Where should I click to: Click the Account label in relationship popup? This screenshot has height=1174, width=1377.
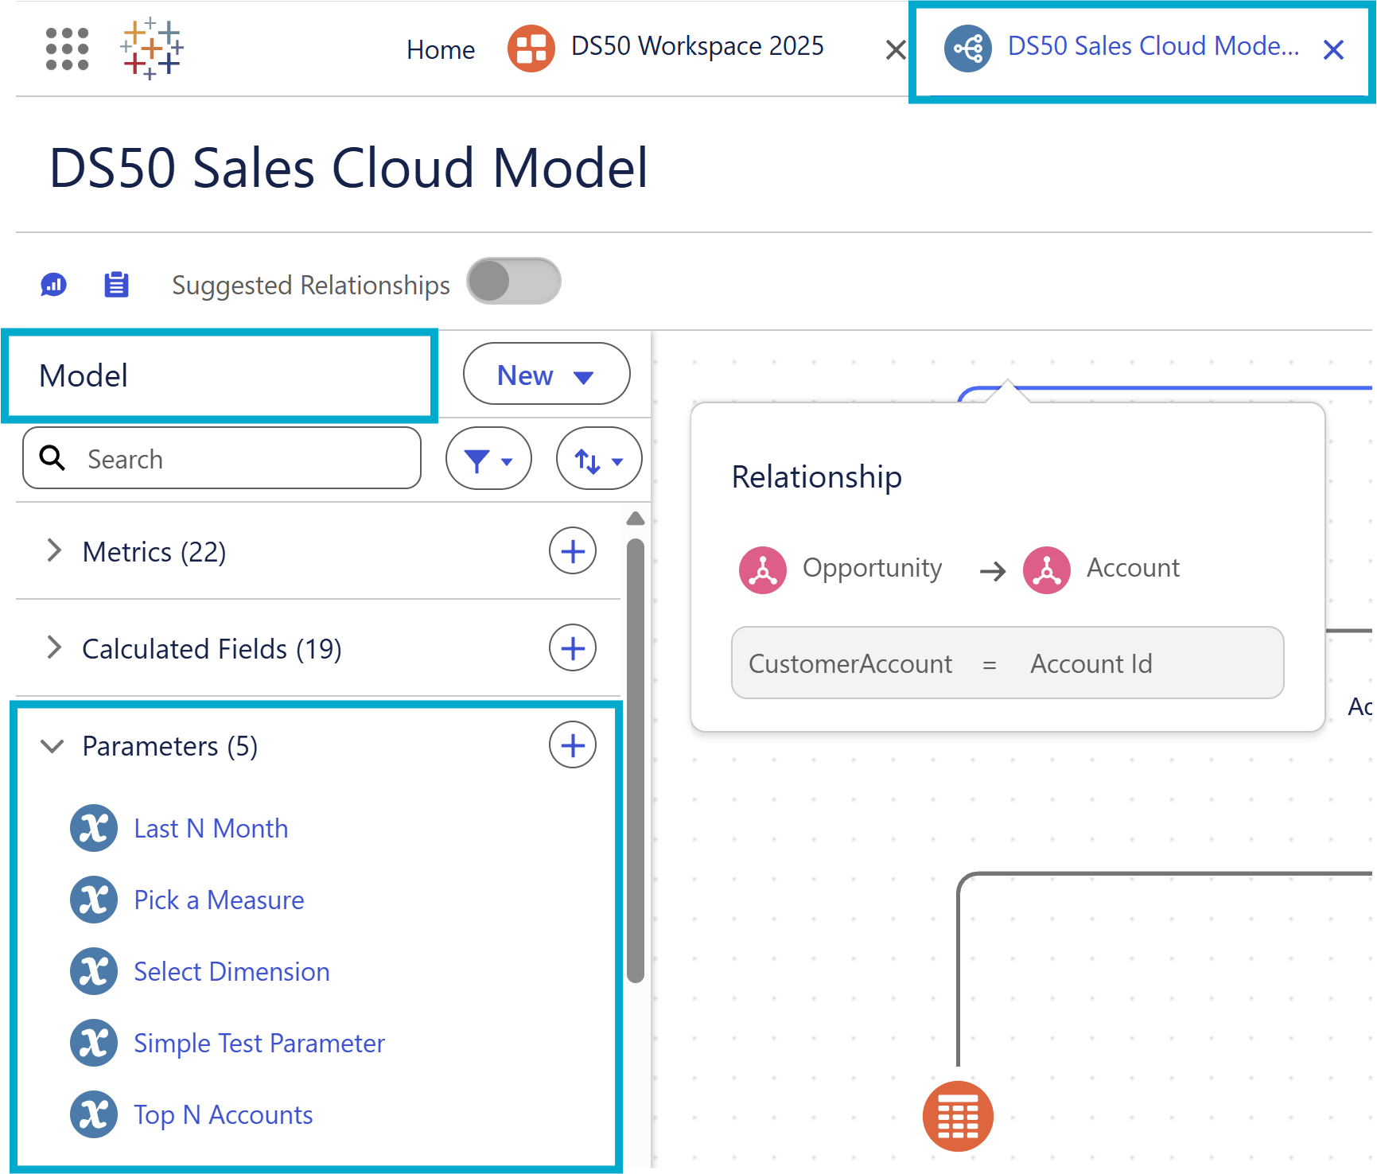click(1133, 568)
